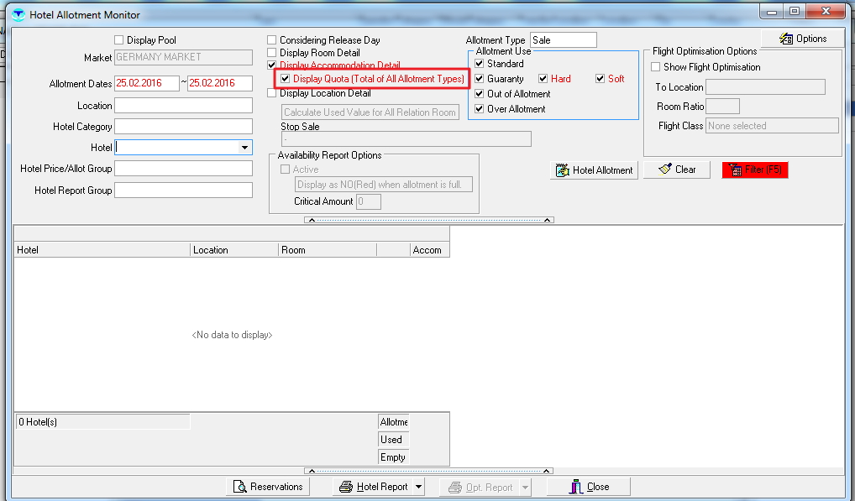Enable the Display Pool checkbox
Image resolution: width=855 pixels, height=501 pixels.
[118, 40]
